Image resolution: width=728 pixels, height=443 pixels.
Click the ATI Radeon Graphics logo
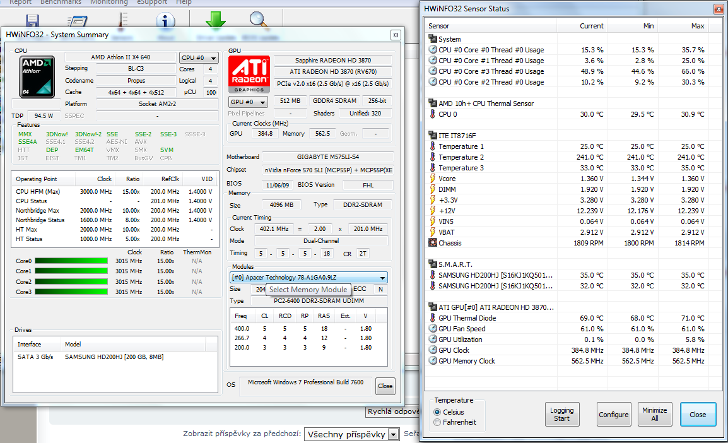tap(248, 75)
